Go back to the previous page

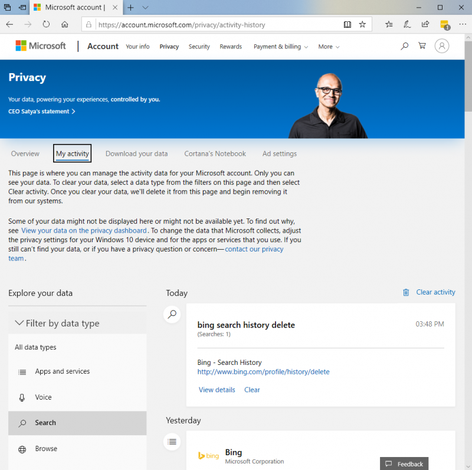[x=9, y=24]
